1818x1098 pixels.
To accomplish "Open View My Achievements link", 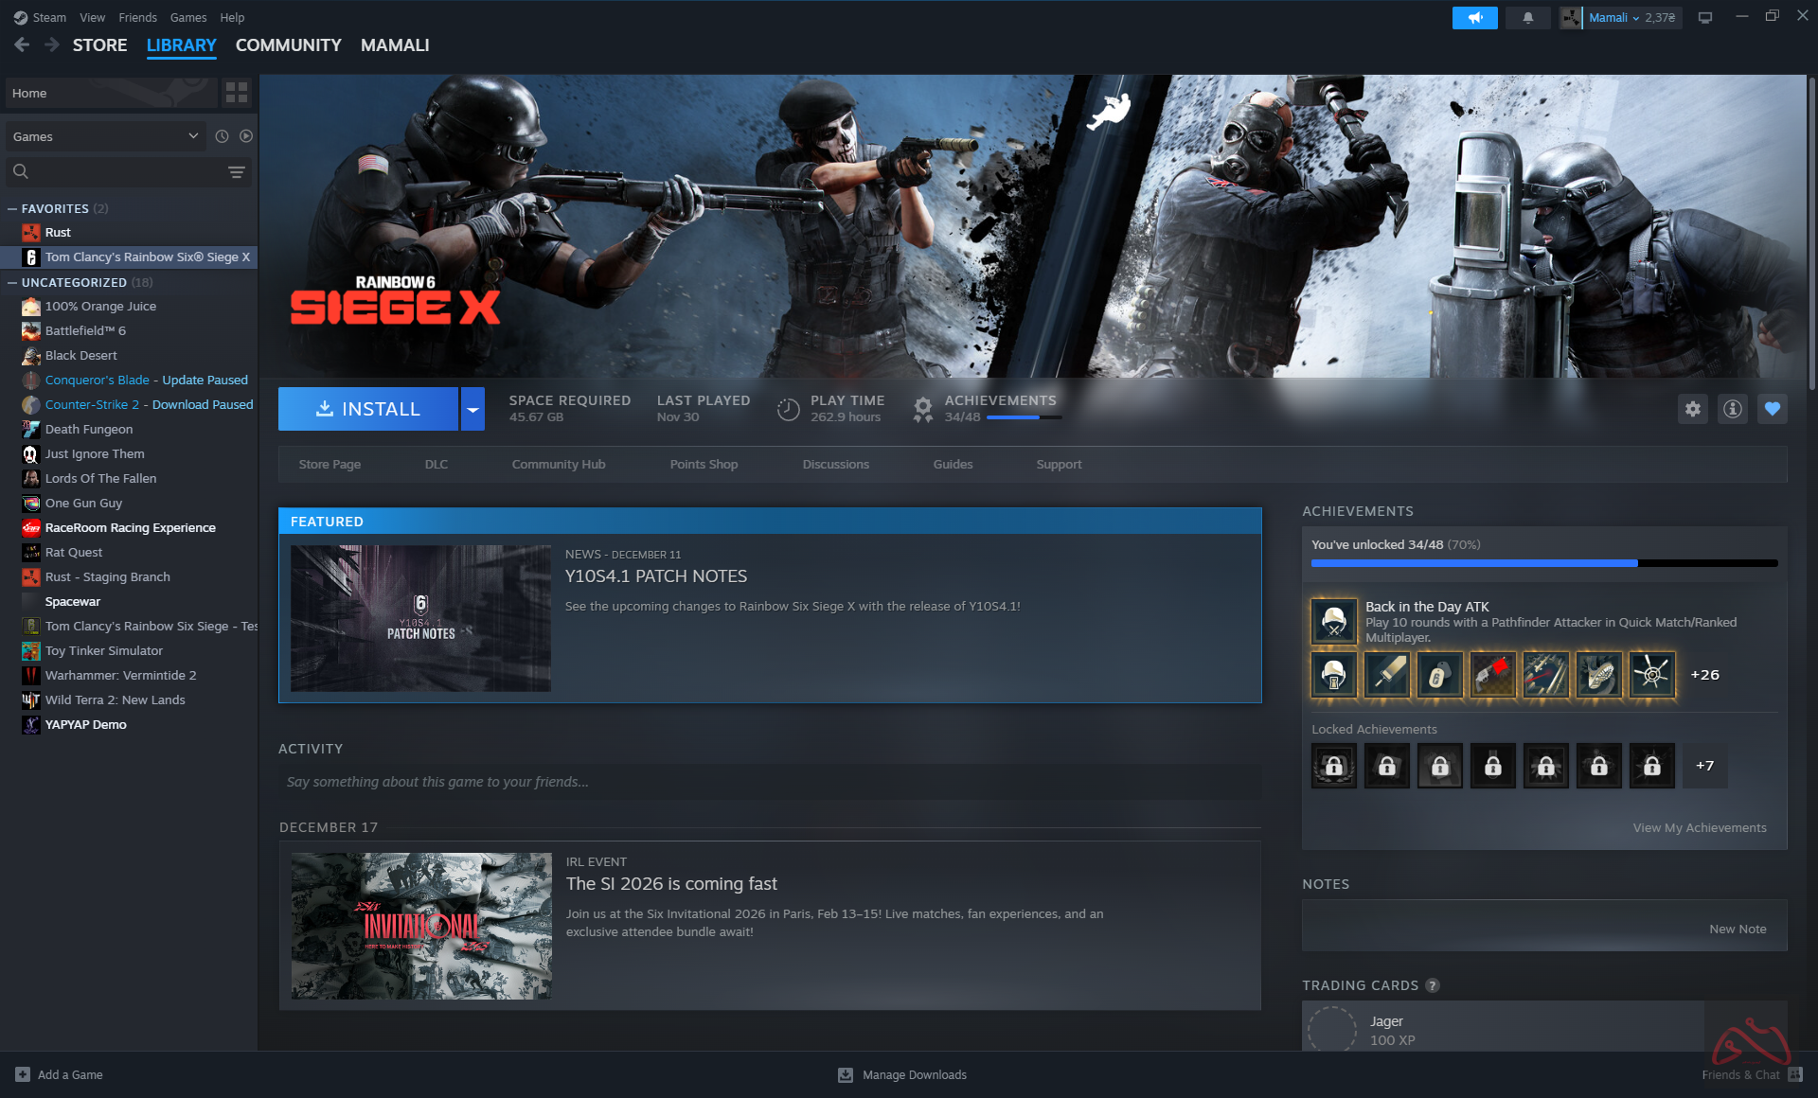I will [1699, 827].
